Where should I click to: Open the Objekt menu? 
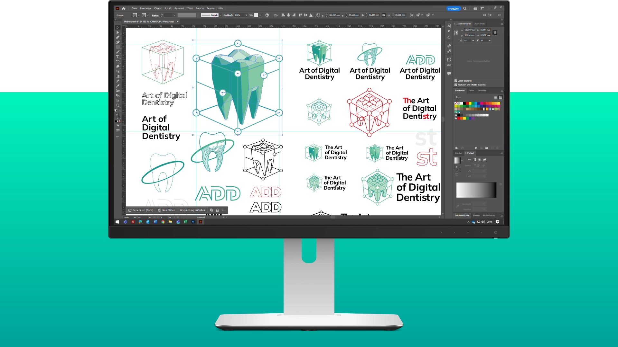point(158,8)
